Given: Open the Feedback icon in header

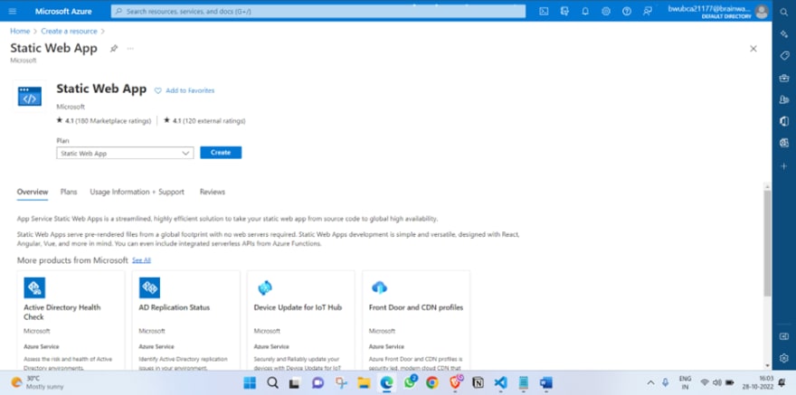Looking at the screenshot, I should [x=648, y=11].
